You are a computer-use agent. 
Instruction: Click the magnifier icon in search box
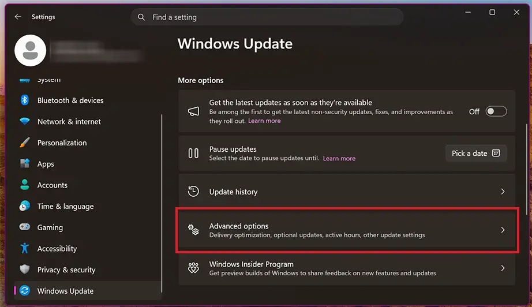141,17
